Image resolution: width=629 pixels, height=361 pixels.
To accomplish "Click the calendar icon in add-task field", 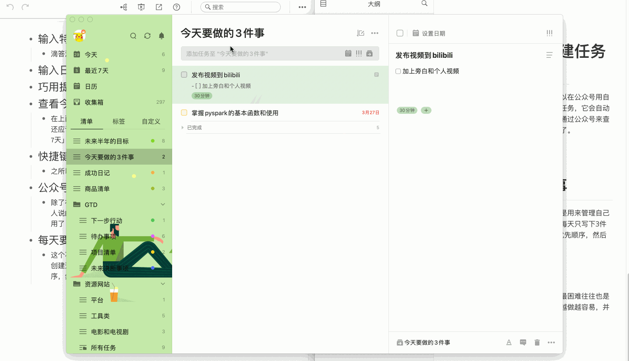I will tap(348, 53).
